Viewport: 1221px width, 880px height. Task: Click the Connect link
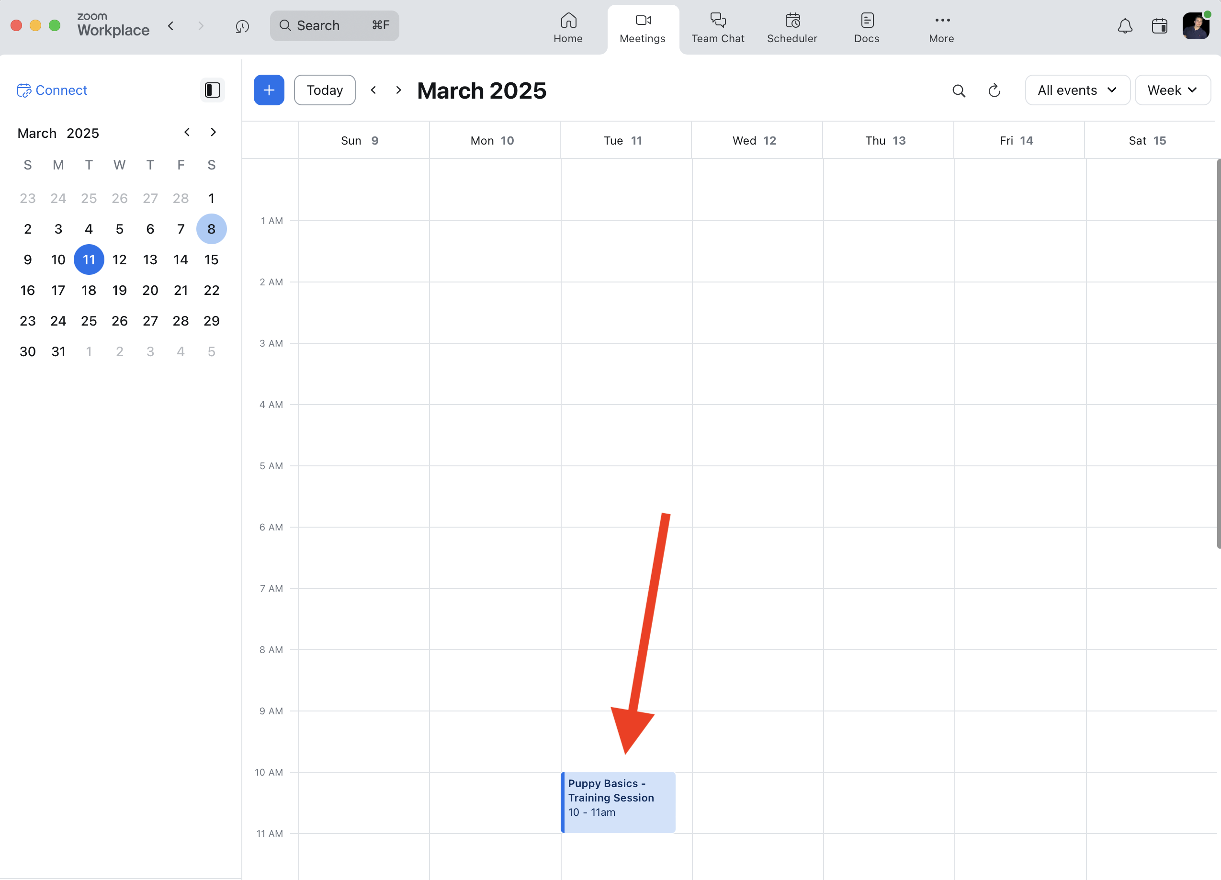click(52, 90)
